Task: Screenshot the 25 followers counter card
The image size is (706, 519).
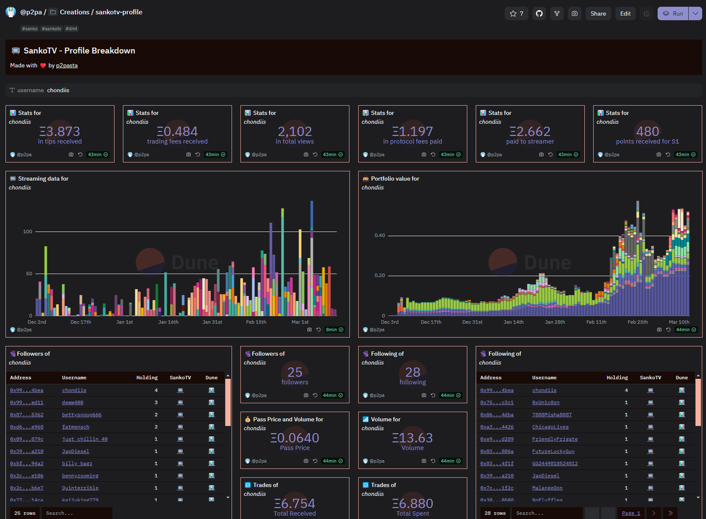Action: (x=306, y=395)
